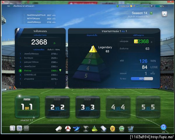Click the PC badge icon
This screenshot has width=175, height=140.
152,6
